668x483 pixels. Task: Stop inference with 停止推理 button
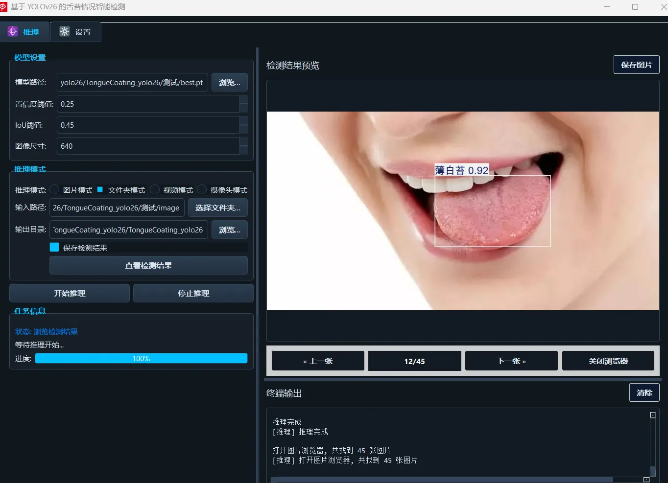(x=193, y=293)
